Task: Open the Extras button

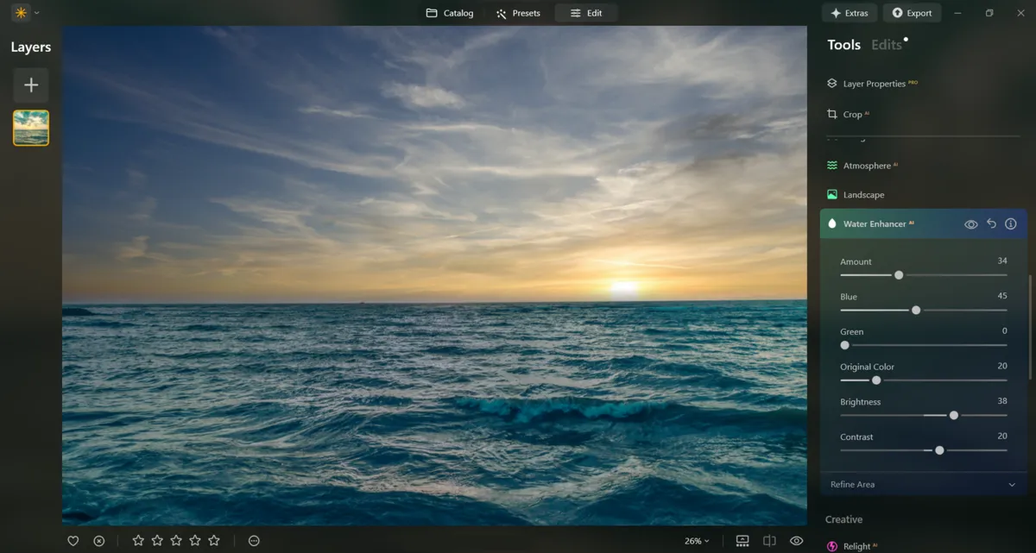Action: 850,13
